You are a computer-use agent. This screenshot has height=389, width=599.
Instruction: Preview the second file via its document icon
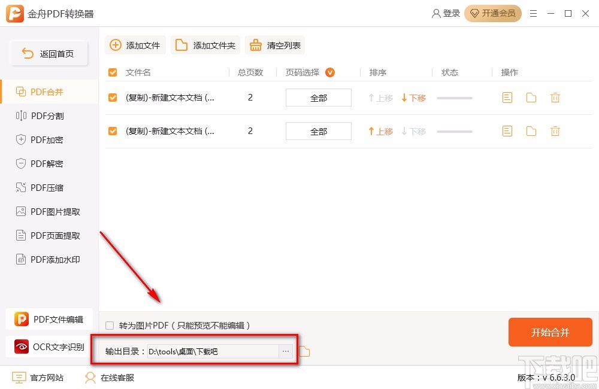click(507, 131)
